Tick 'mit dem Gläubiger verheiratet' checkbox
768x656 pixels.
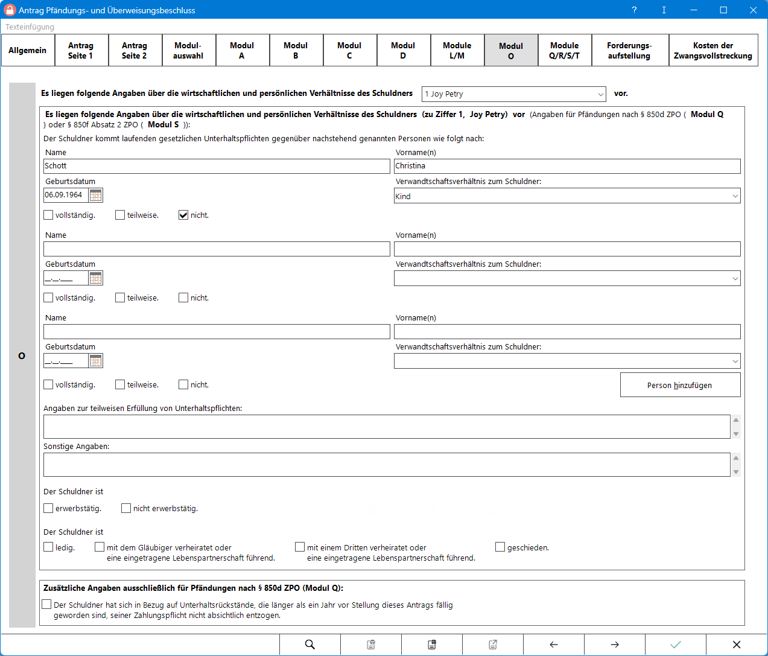[x=100, y=547]
